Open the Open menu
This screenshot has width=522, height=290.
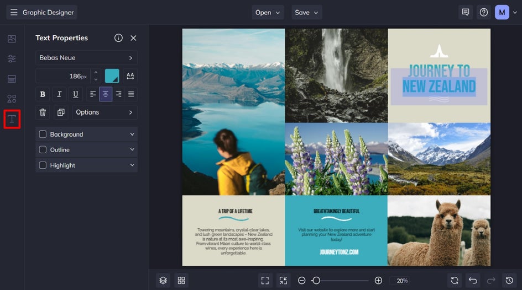[x=268, y=12]
